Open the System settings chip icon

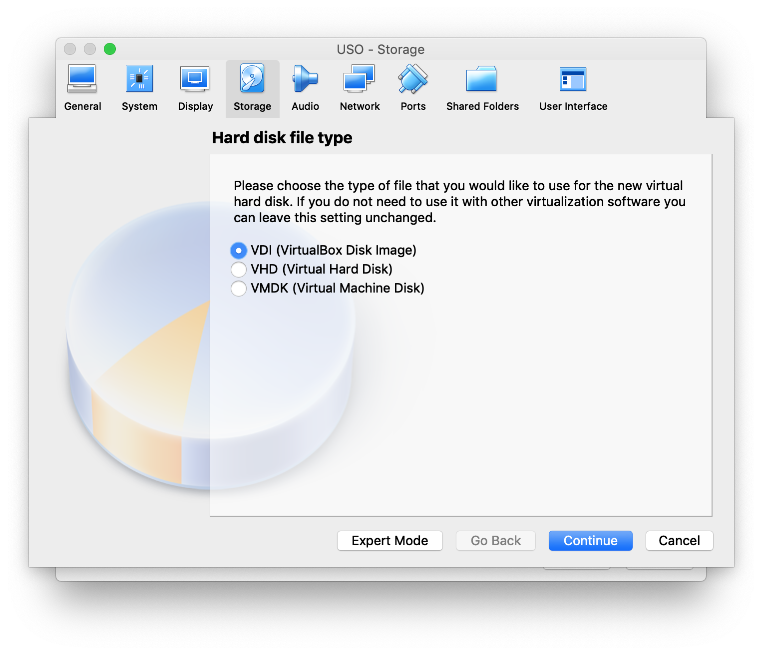[x=139, y=79]
